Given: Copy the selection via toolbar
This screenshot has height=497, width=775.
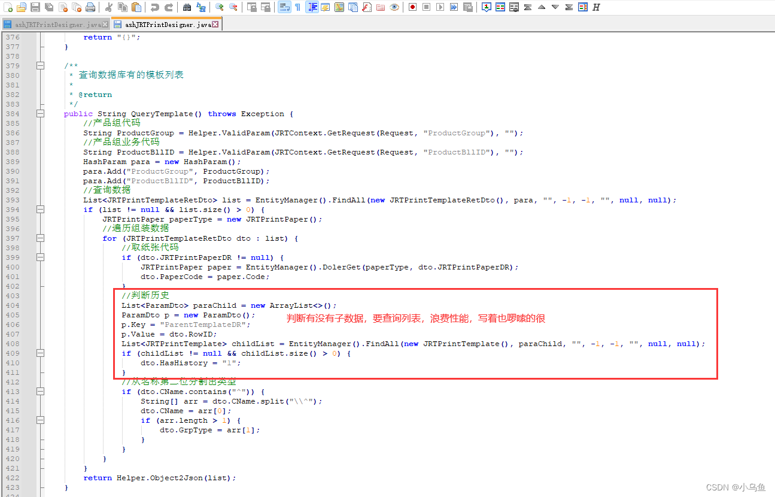Looking at the screenshot, I should pyautogui.click(x=121, y=7).
